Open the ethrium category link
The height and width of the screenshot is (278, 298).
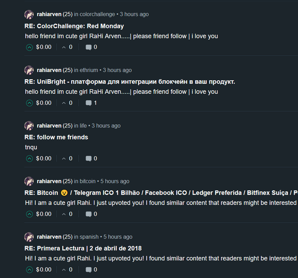point(89,70)
